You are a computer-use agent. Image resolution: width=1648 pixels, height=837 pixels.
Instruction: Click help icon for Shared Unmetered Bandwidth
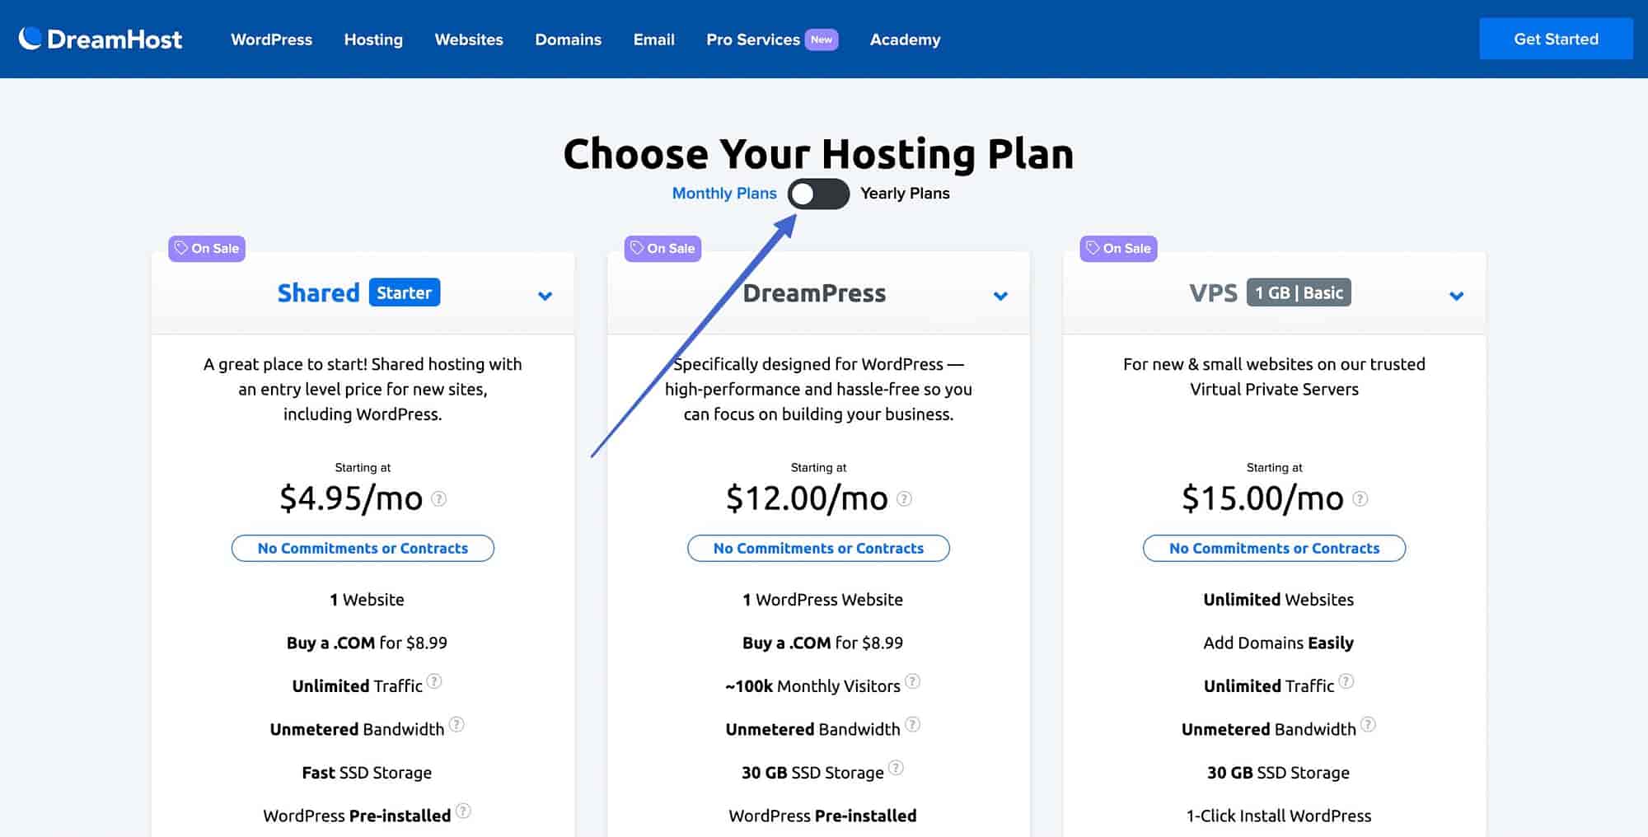pos(456,724)
